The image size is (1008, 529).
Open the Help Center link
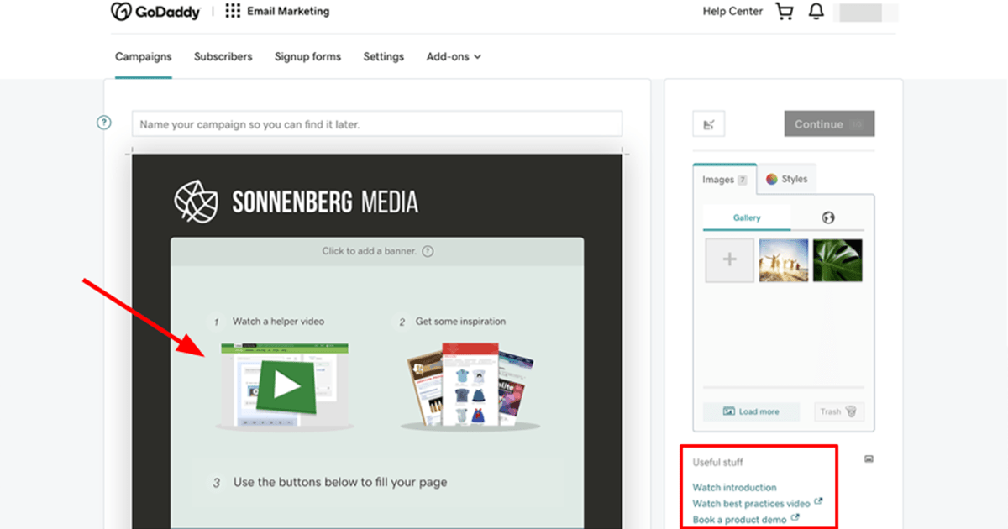(732, 12)
